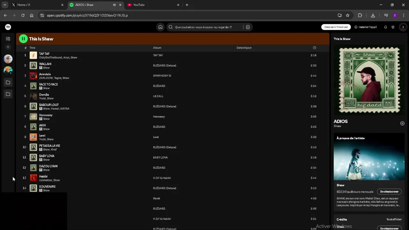Open artist photo in À propos de l'artiste
This screenshot has width=409, height=230.
pos(369,161)
